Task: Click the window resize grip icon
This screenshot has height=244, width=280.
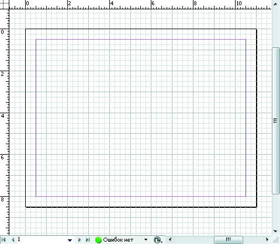Action: coord(276,240)
